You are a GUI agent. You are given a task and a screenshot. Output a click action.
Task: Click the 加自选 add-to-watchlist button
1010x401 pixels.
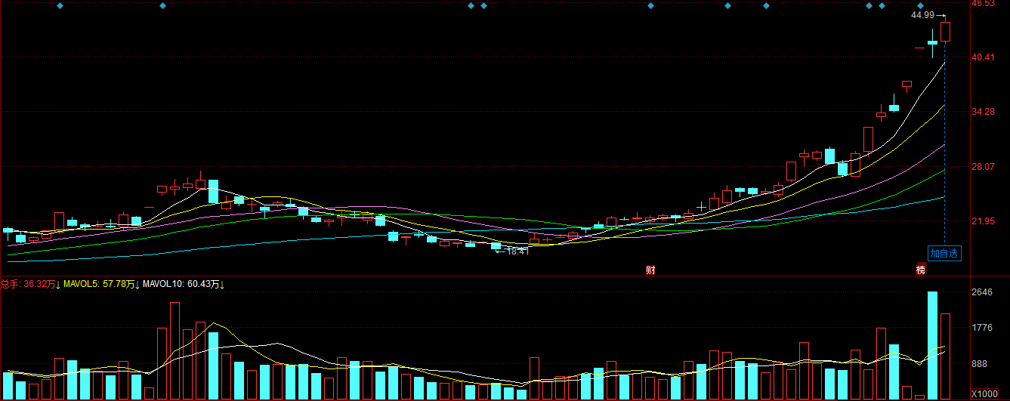point(945,254)
